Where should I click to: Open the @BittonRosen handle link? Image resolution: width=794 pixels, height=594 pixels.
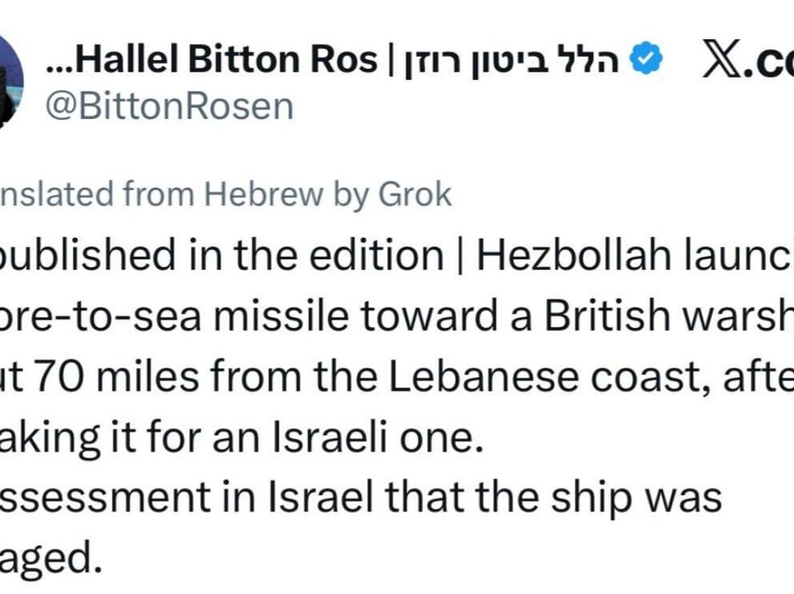170,107
